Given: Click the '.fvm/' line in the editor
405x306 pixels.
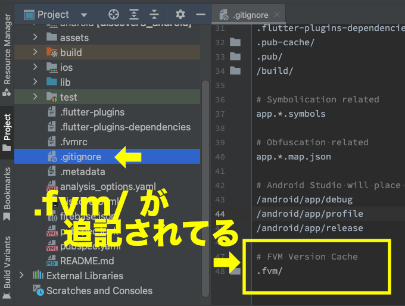Looking at the screenshot, I should pos(269,271).
